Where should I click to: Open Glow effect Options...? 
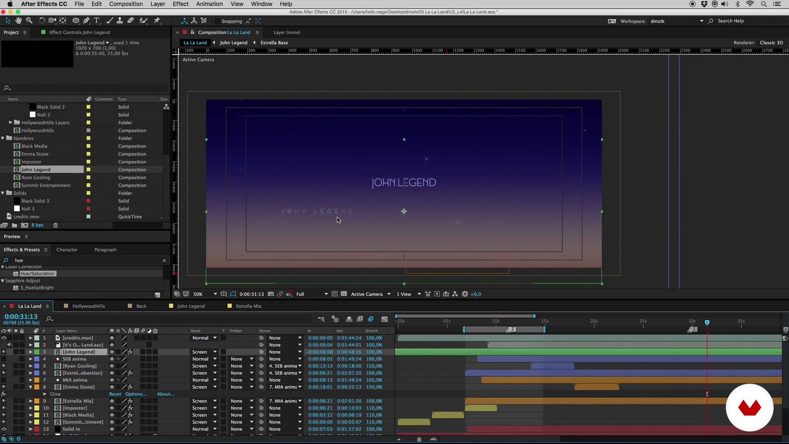(x=136, y=394)
